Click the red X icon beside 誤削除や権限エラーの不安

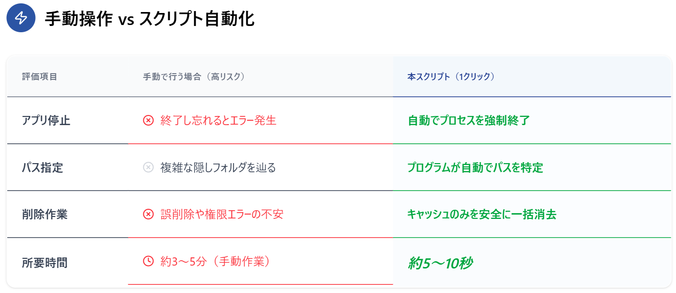click(x=148, y=215)
